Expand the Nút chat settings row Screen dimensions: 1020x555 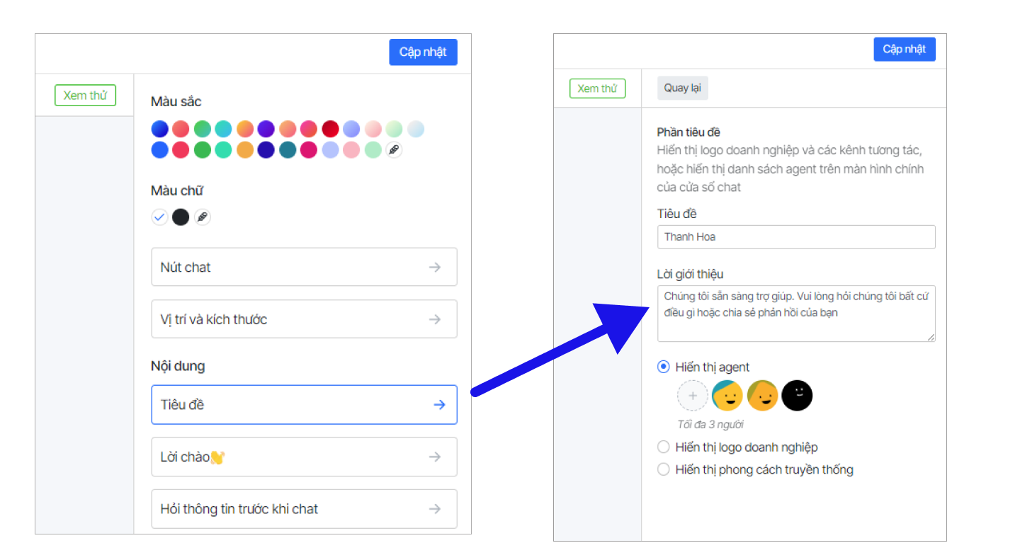(x=304, y=267)
